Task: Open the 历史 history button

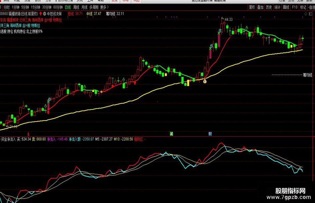Action: click(x=269, y=7)
